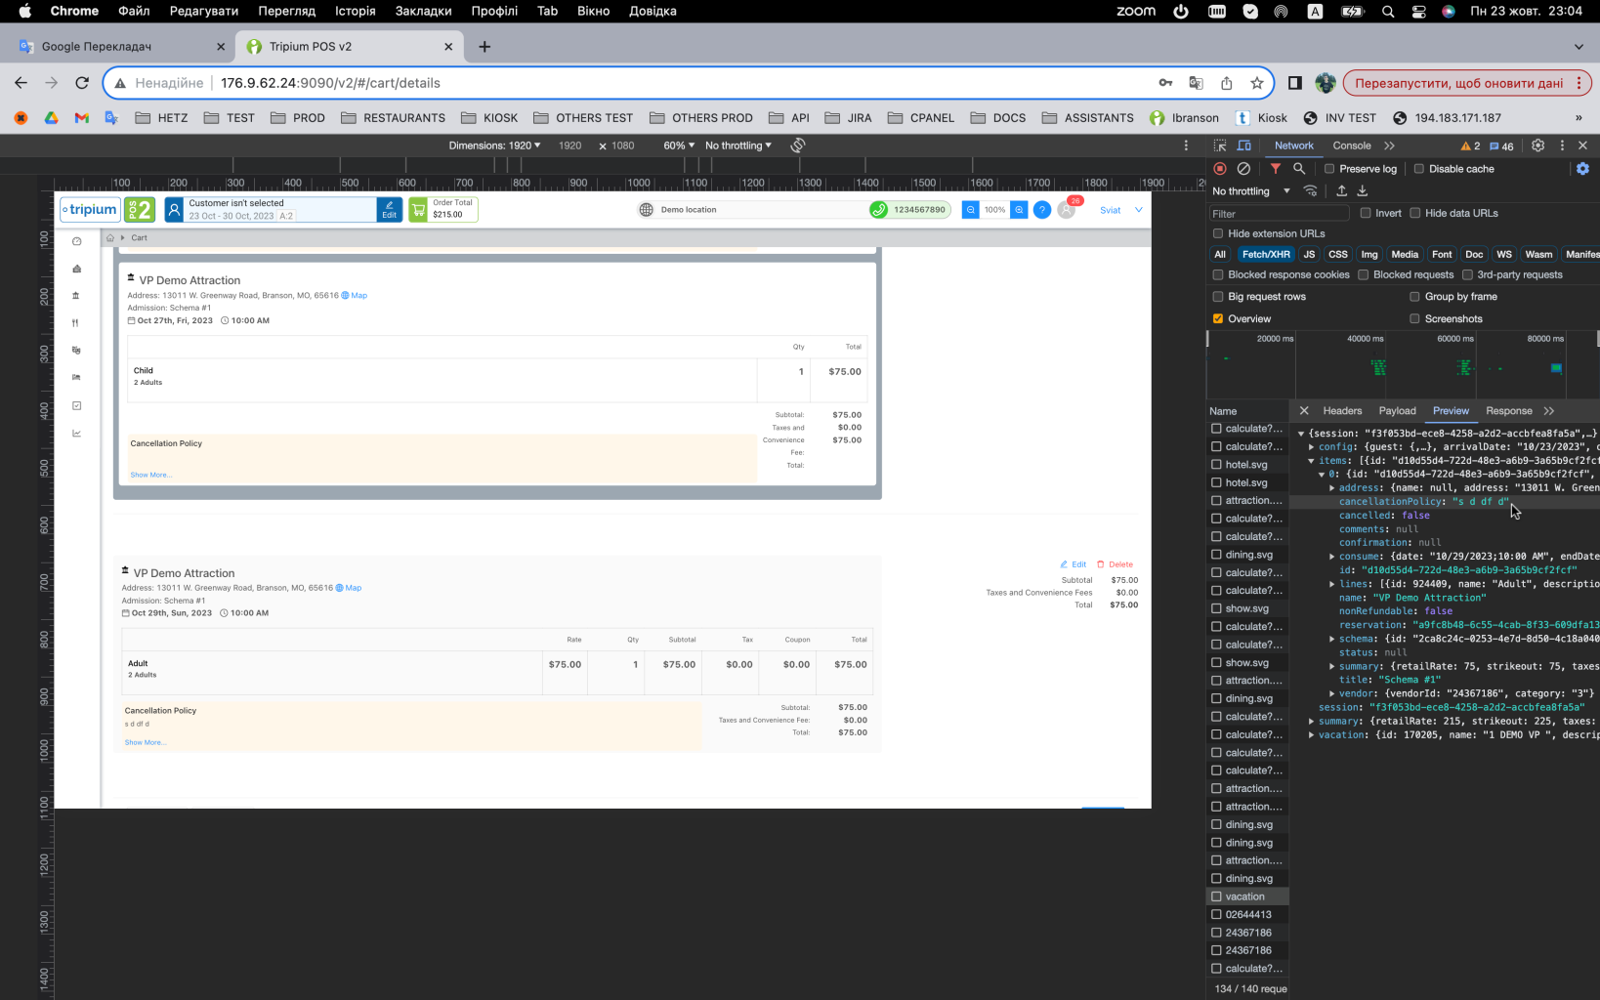Check the Disable cache checkbox

(1419, 169)
